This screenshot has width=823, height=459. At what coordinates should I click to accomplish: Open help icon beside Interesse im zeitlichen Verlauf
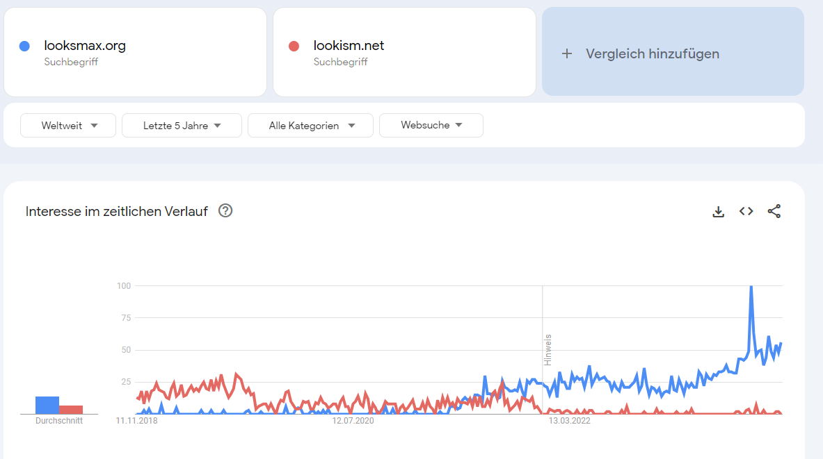click(x=225, y=210)
